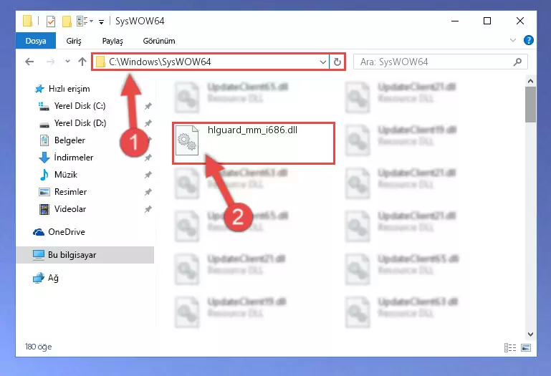Select Bu bilgisayar in the sidebar
Image resolution: width=551 pixels, height=376 pixels.
coord(85,255)
